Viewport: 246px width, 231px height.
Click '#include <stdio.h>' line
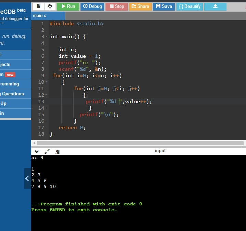point(77,24)
